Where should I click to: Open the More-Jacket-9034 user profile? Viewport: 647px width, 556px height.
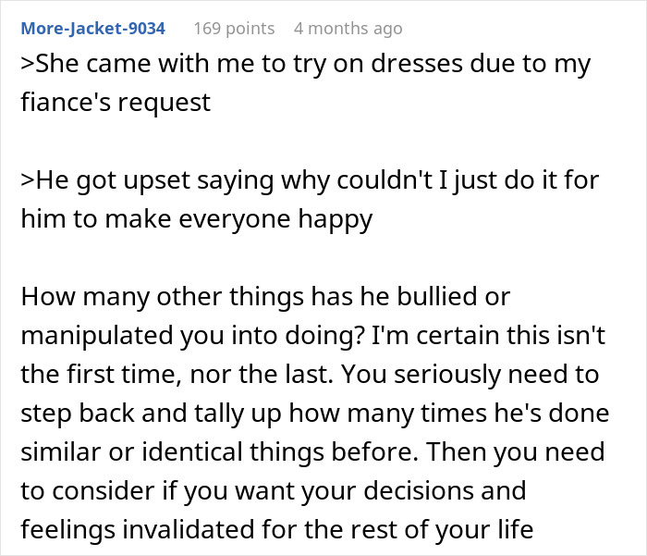92,28
